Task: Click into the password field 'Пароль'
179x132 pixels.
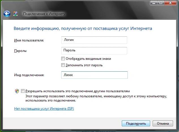Action: coord(94,50)
